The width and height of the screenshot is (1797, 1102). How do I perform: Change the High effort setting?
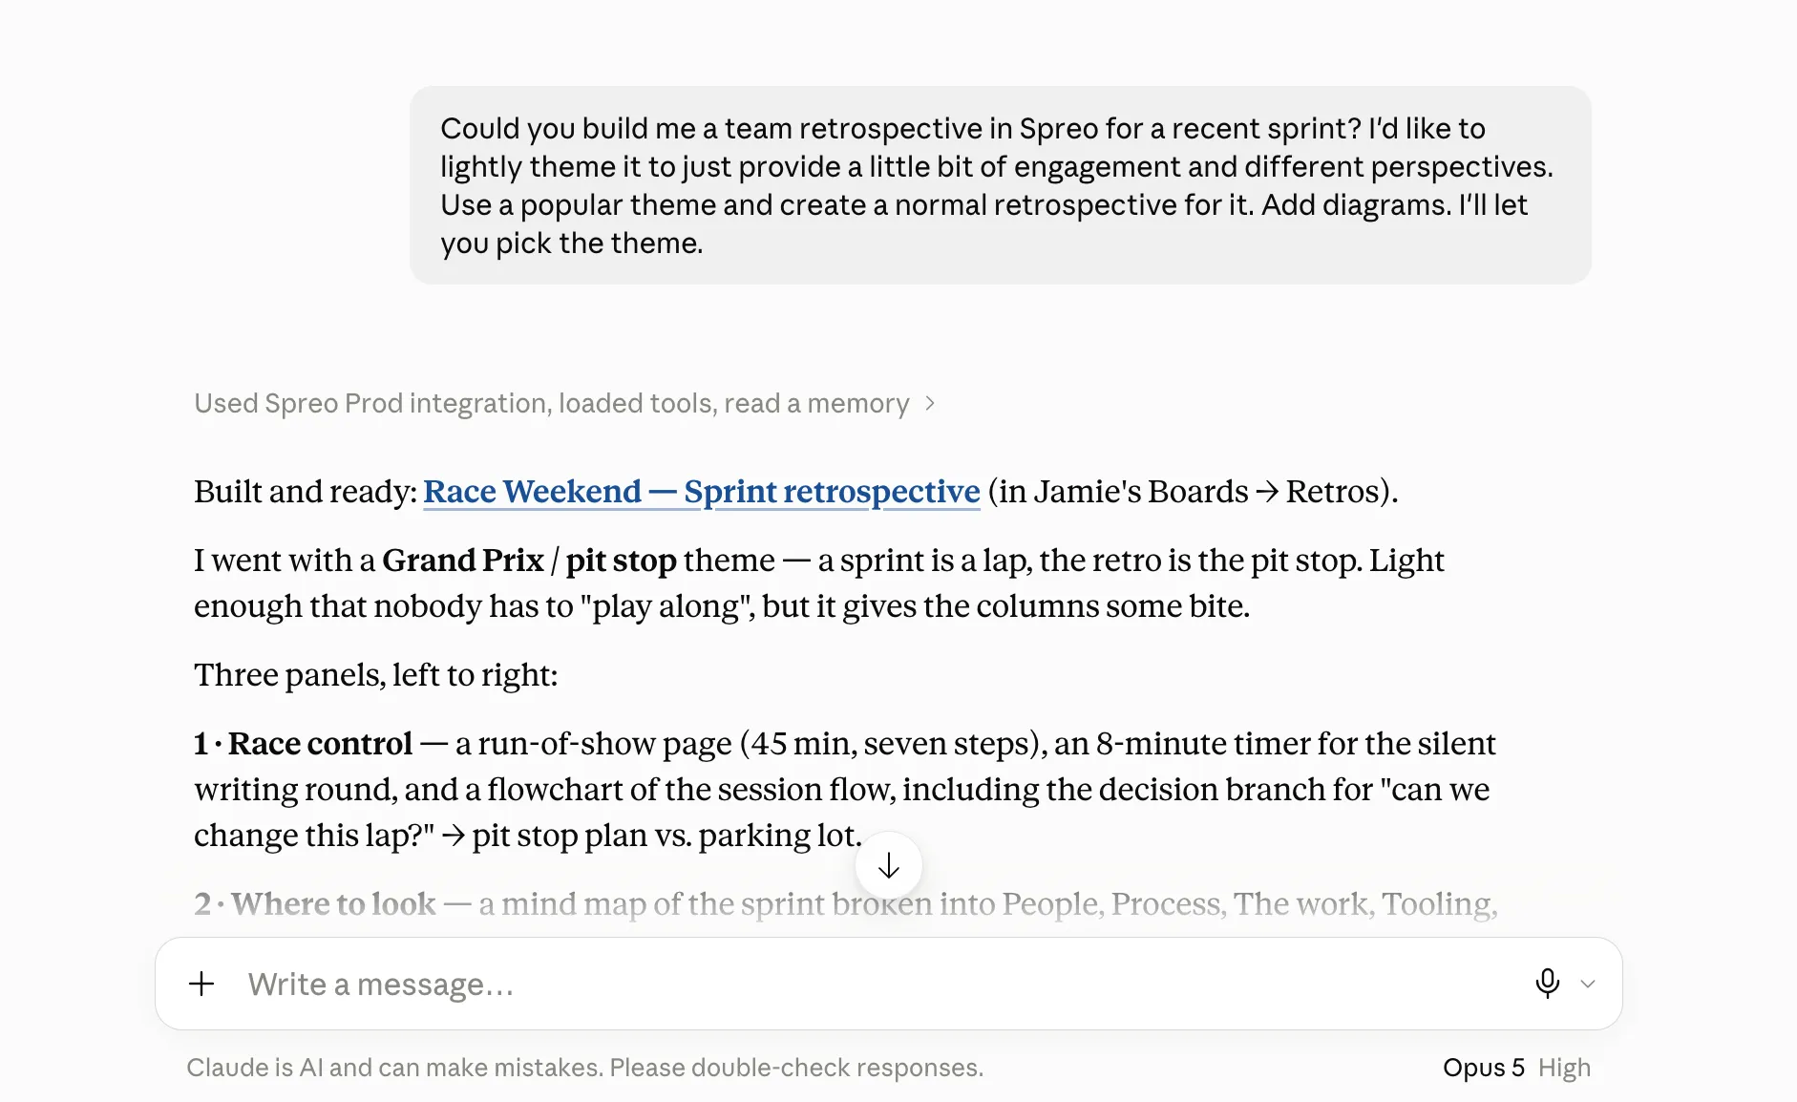coord(1564,1068)
